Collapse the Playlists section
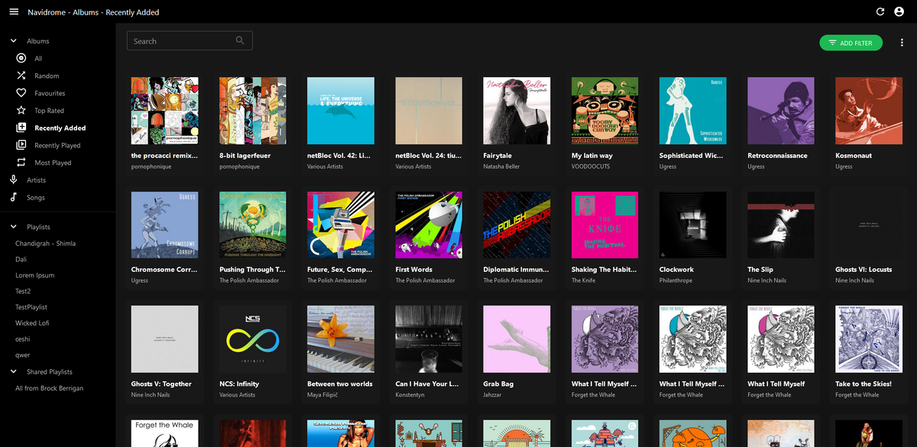This screenshot has width=917, height=447. coord(13,227)
